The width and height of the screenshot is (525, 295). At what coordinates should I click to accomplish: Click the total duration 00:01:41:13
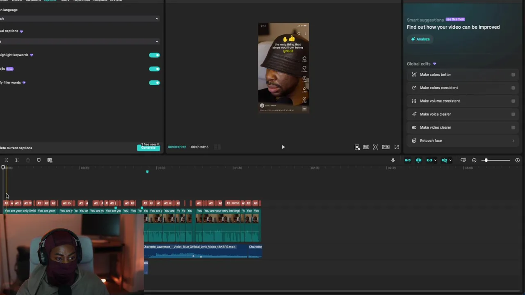pyautogui.click(x=200, y=147)
